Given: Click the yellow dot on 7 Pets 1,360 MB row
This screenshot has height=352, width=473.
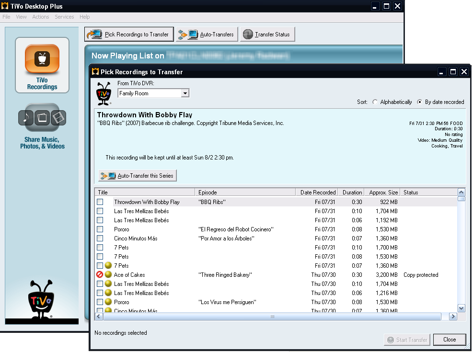Looking at the screenshot, I should [x=108, y=265].
